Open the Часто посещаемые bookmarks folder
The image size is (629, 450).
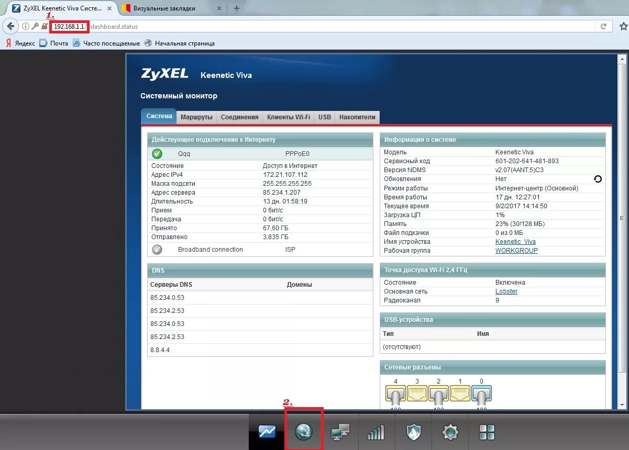click(106, 43)
